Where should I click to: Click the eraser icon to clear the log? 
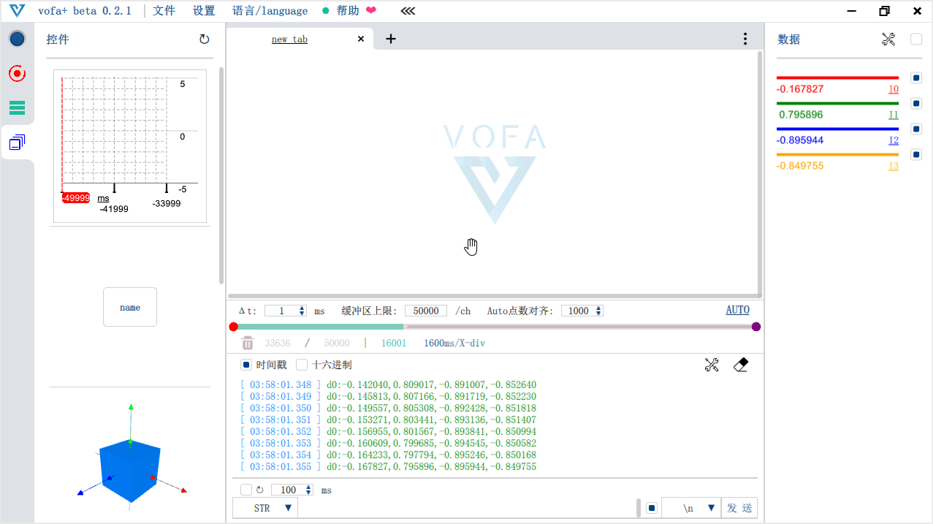pyautogui.click(x=740, y=365)
